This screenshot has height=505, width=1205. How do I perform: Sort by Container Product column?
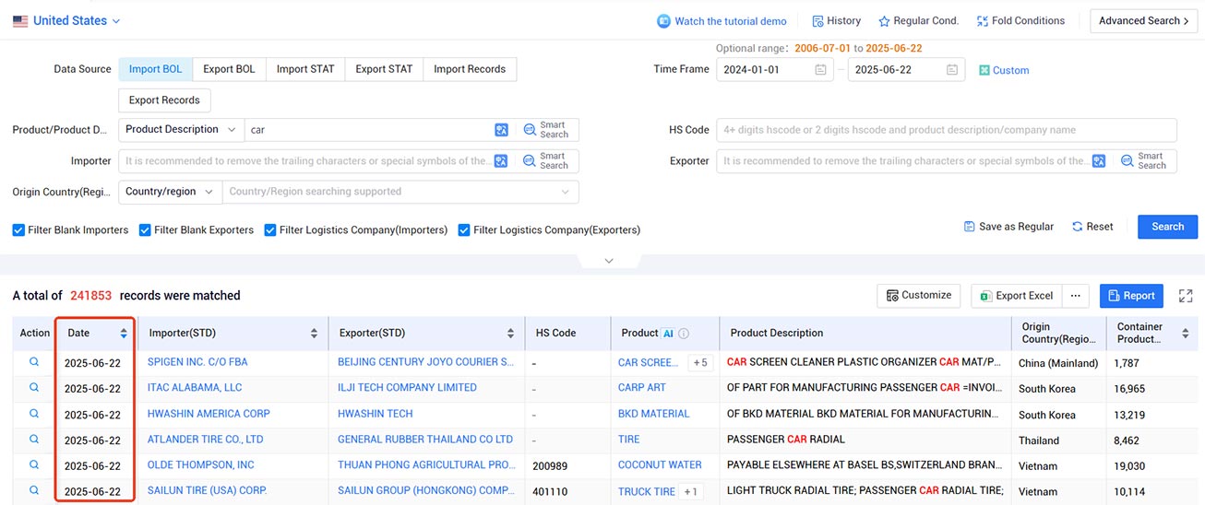coord(1186,334)
